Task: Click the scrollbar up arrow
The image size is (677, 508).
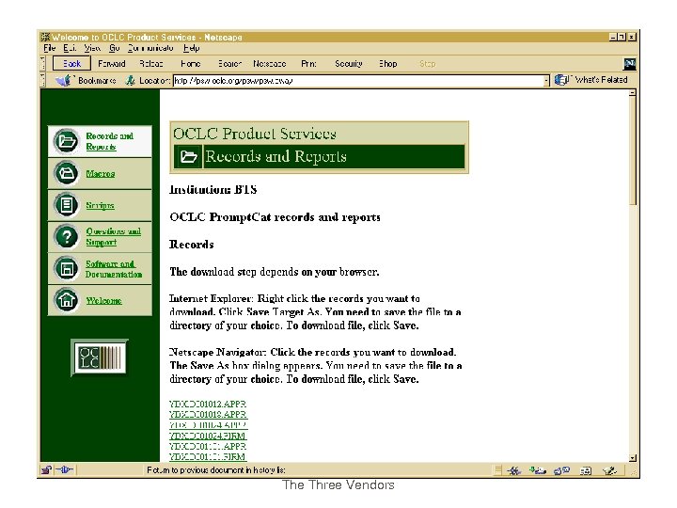Action: point(633,93)
